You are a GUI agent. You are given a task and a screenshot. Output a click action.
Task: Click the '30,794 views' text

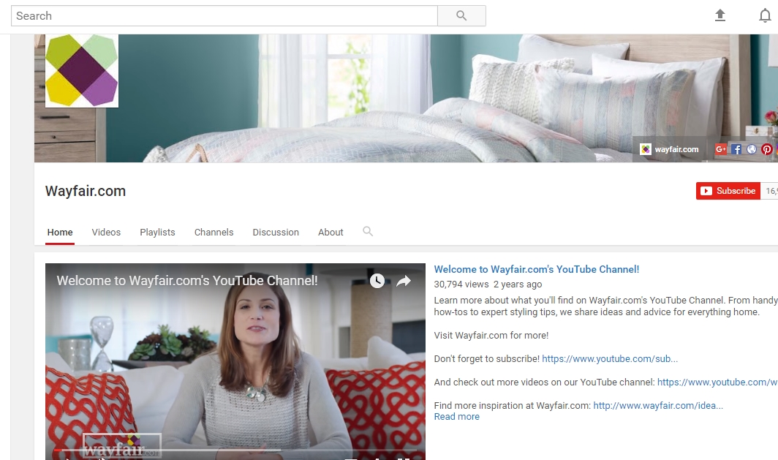click(461, 284)
